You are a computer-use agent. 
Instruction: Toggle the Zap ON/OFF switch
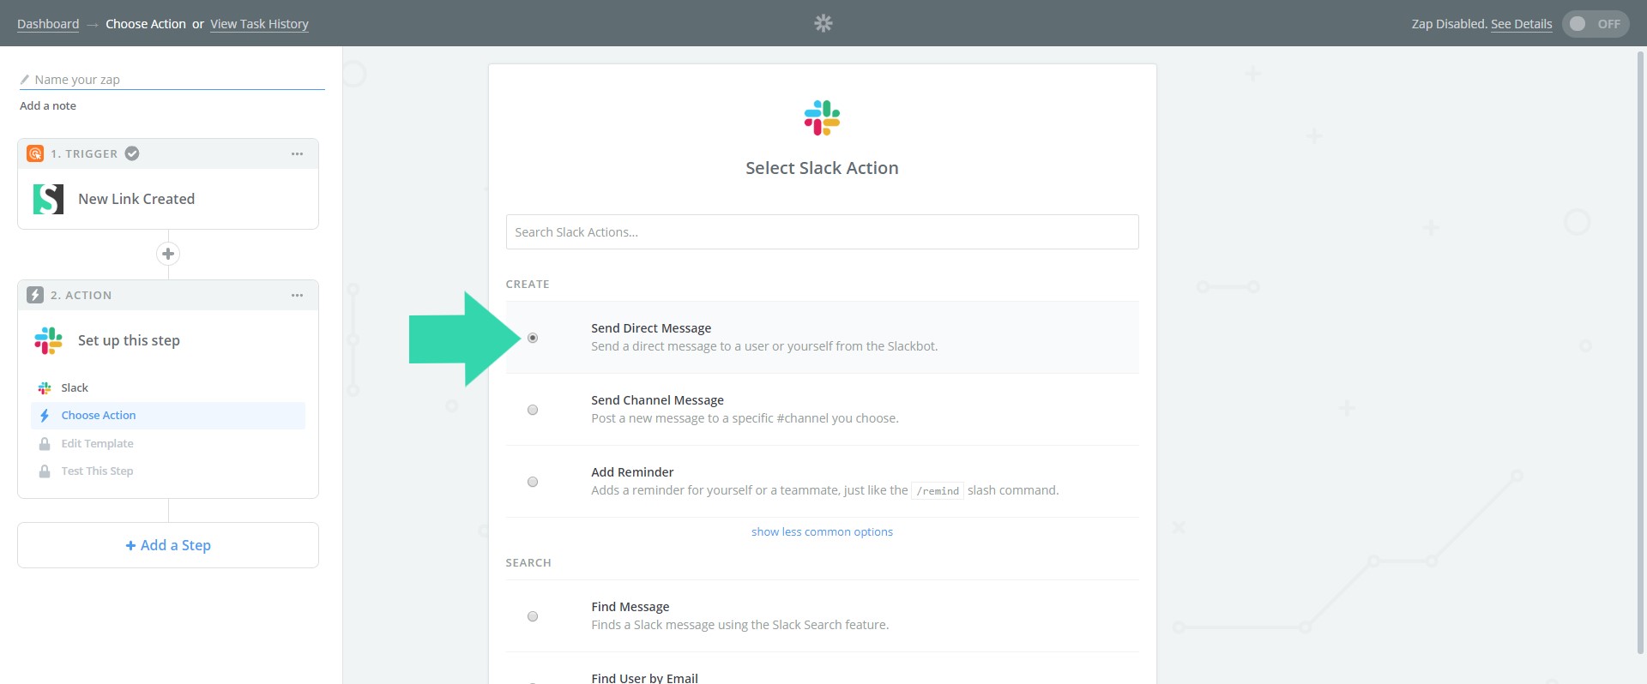pos(1595,24)
